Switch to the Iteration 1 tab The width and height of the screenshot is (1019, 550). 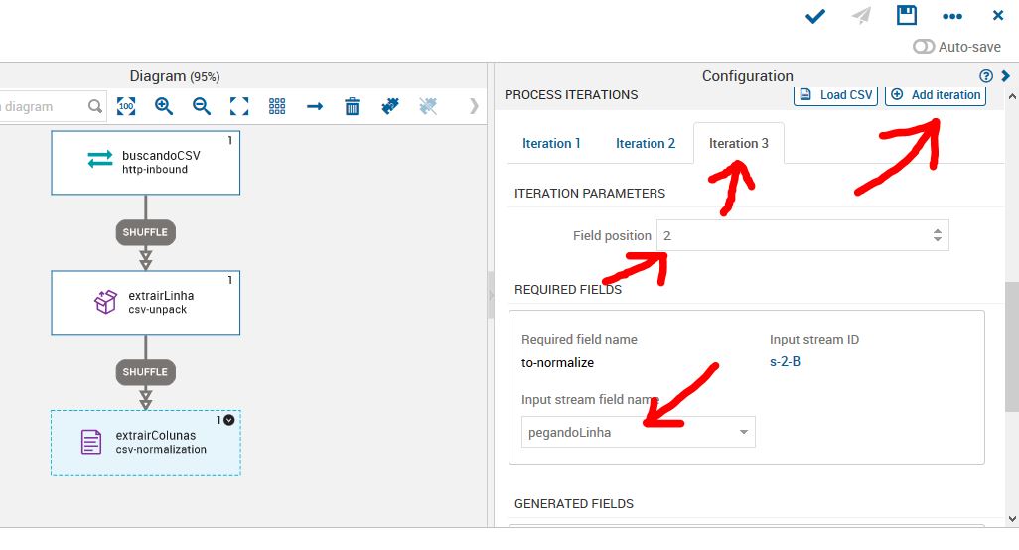pos(551,143)
